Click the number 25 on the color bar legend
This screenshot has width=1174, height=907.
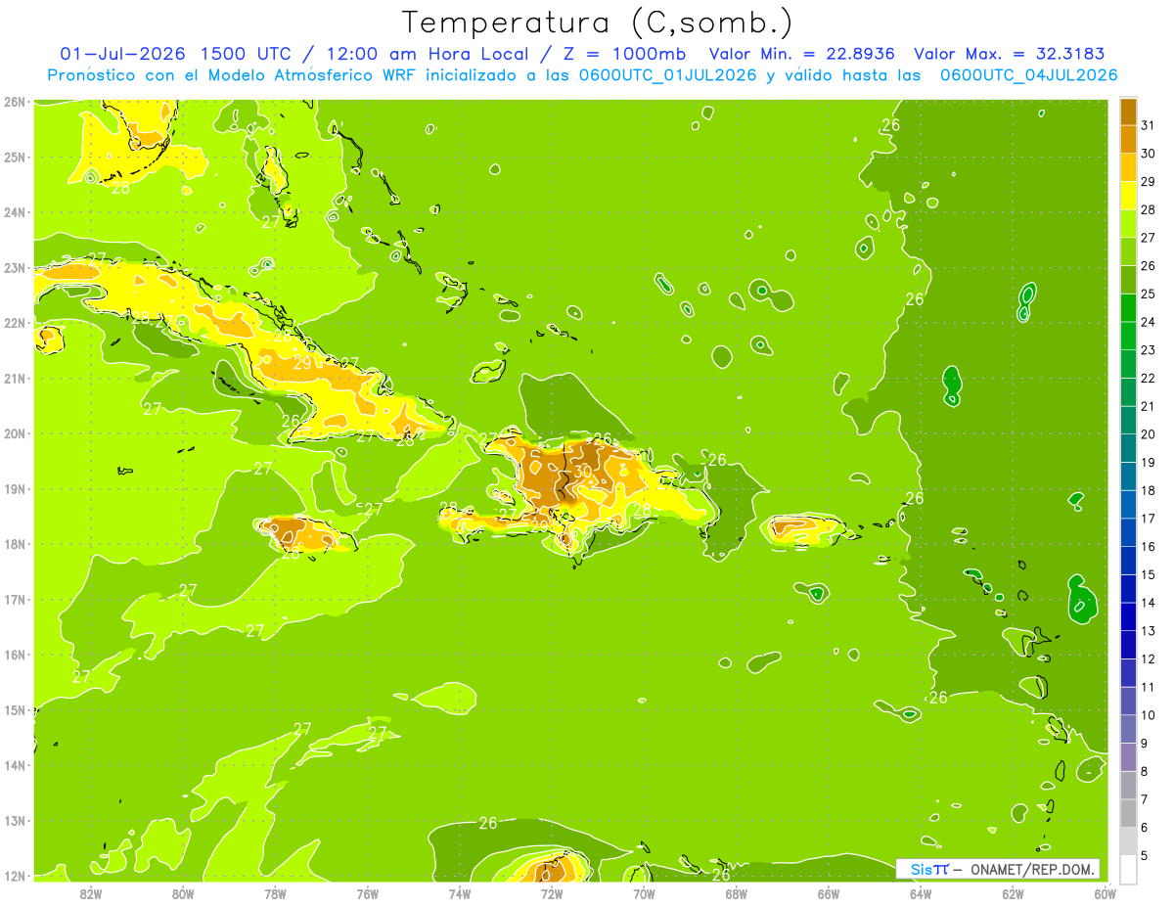tap(1148, 295)
